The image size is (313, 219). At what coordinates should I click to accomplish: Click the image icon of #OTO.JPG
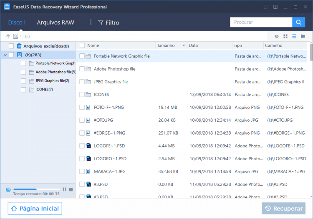click(x=88, y=120)
